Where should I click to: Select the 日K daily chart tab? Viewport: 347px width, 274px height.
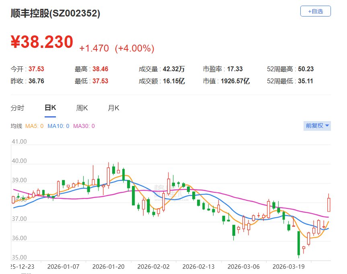(x=50, y=108)
